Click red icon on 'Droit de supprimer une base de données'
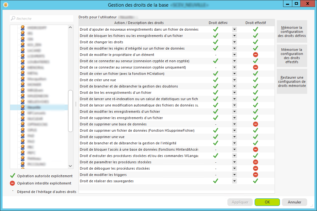The height and width of the screenshot is (211, 317). coord(256,124)
